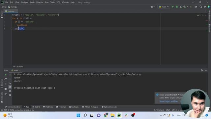
Task: Show hidden system tray icons chevron
Action: pyautogui.click(x=161, y=115)
